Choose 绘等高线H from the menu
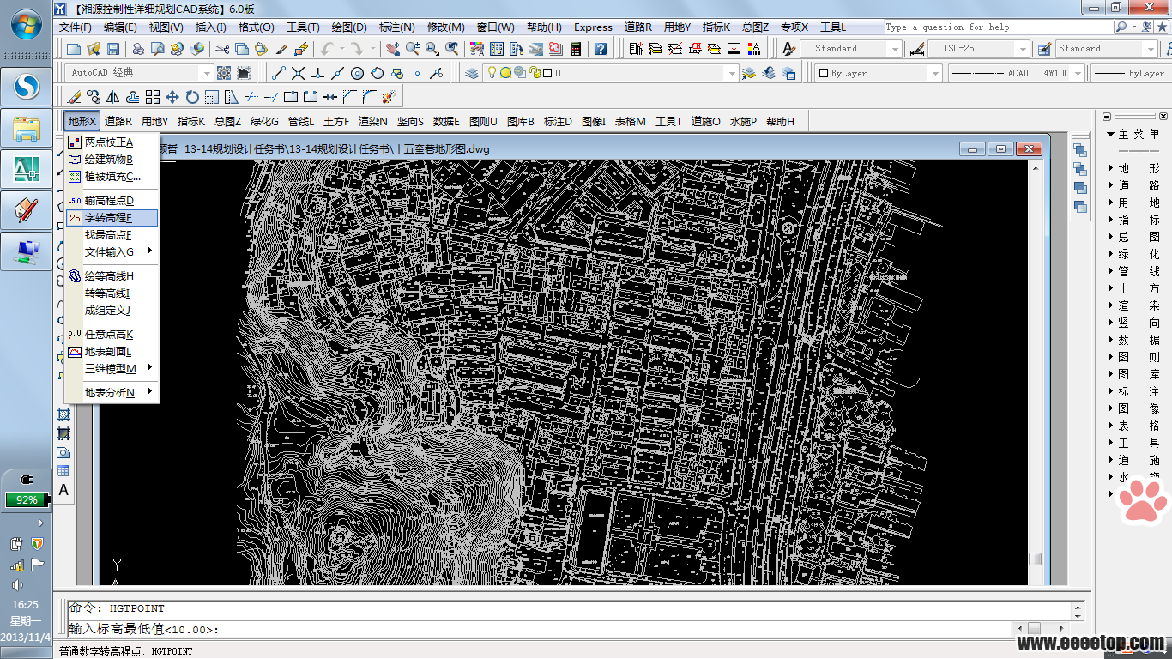This screenshot has height=659, width=1172. tap(112, 276)
